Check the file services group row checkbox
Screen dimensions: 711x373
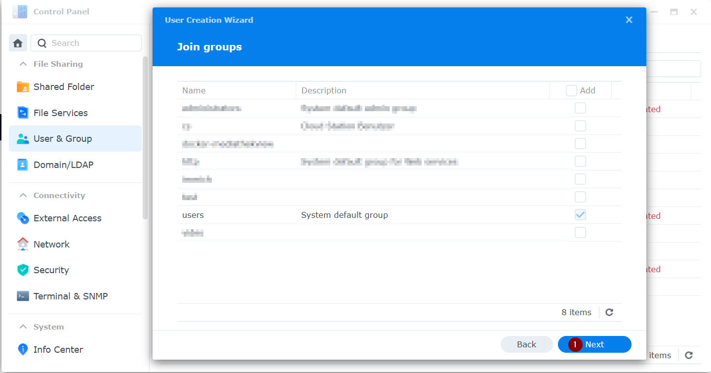tap(580, 162)
